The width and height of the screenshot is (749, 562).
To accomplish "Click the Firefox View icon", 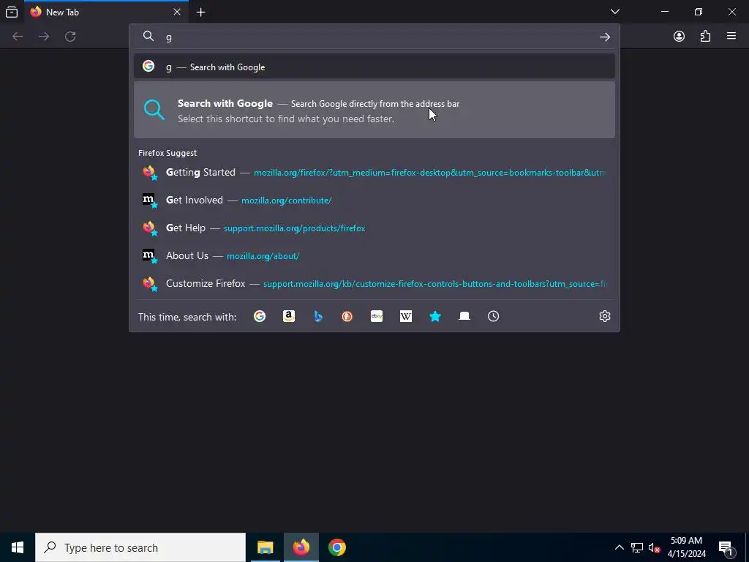I will (x=12, y=12).
